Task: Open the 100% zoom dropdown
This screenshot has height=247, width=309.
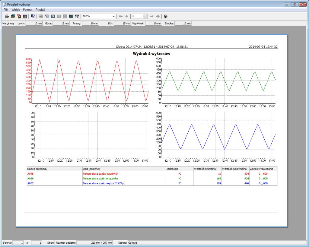Action: 114,16
